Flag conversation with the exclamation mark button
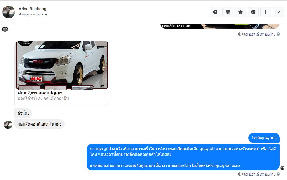The width and height of the screenshot is (287, 180). [x=265, y=12]
